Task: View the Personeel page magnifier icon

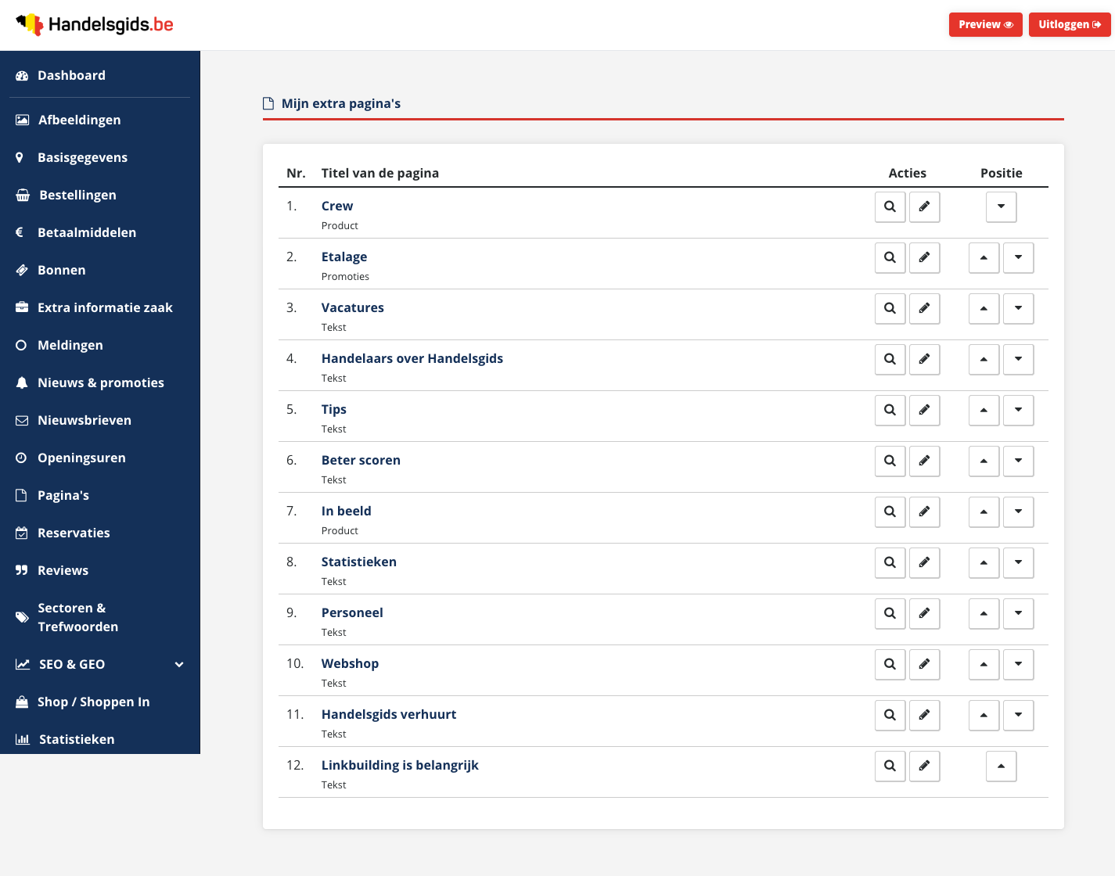Action: (x=890, y=613)
